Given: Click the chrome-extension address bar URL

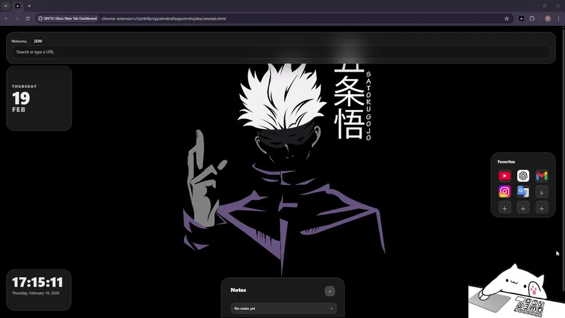Looking at the screenshot, I should (164, 19).
